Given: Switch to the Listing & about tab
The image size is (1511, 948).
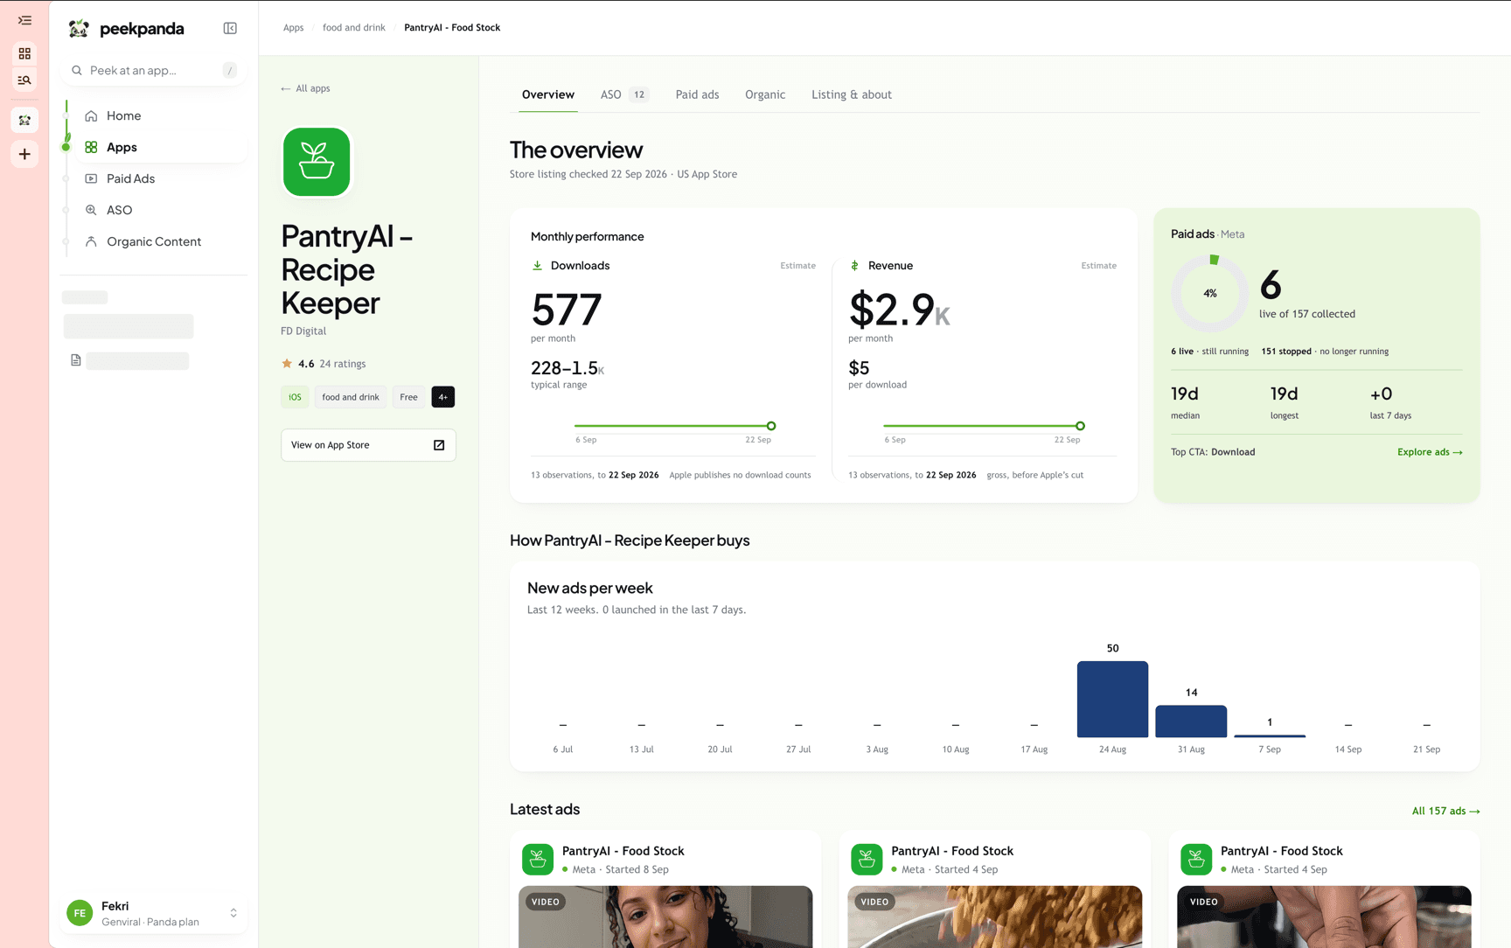Looking at the screenshot, I should [852, 94].
